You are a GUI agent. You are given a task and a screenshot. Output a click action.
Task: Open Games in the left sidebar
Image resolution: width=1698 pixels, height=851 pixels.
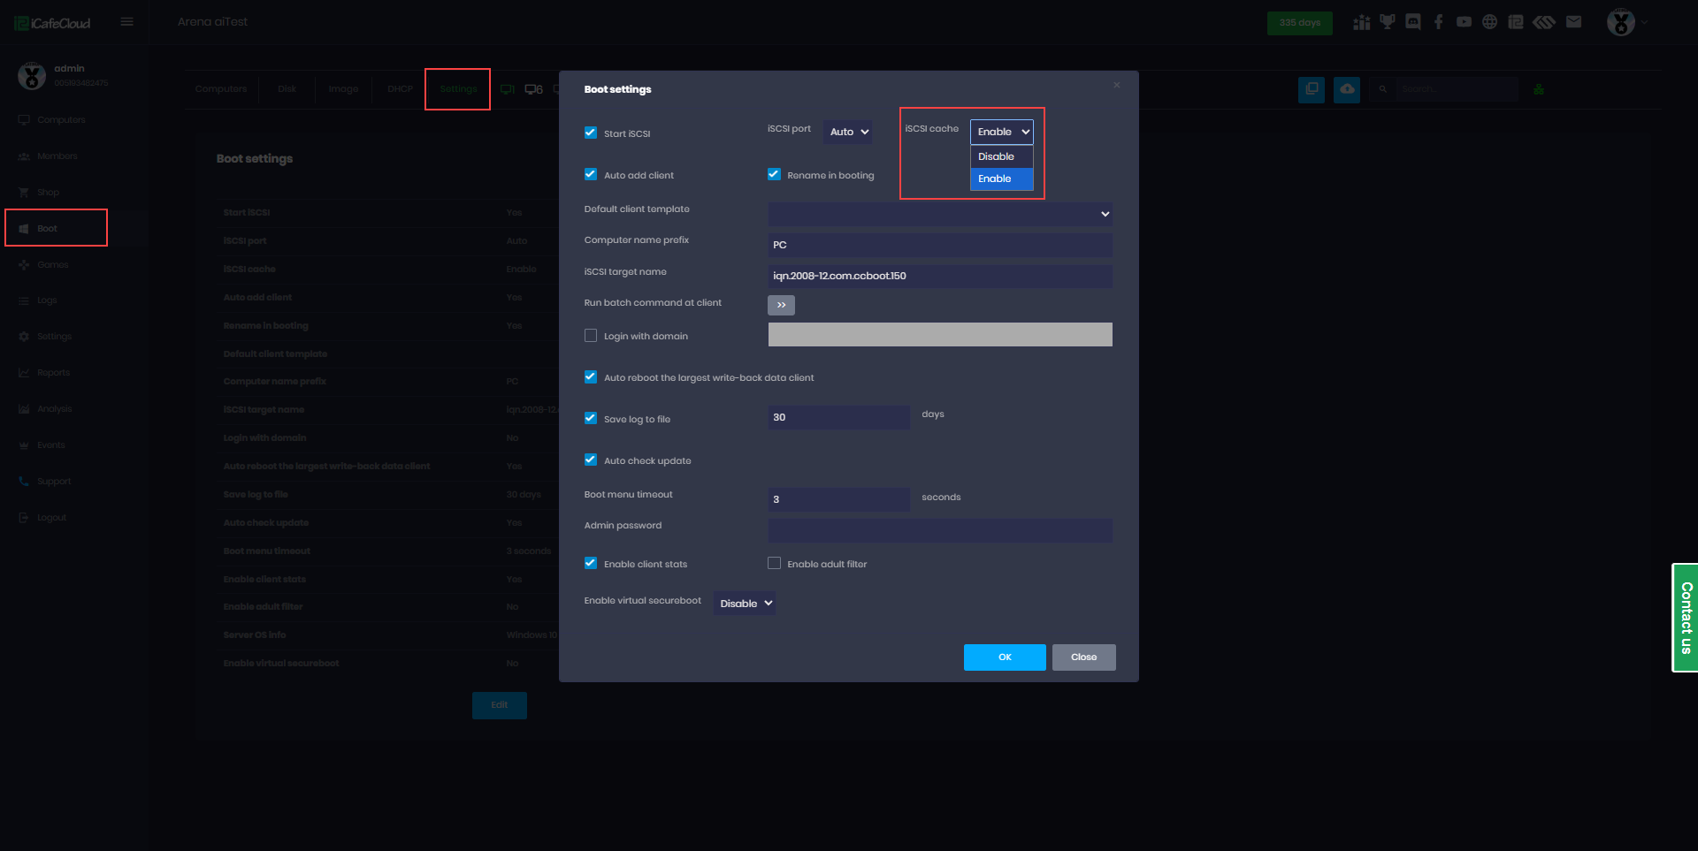[x=52, y=265]
